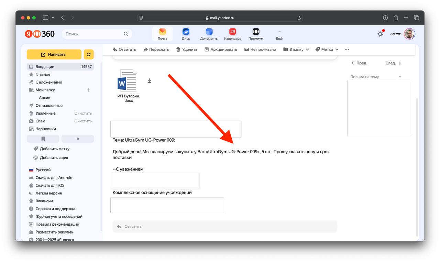Image resolution: width=440 pixels, height=262 pixels.
Task: Click Очистить next to Удалённые
Action: coord(83,113)
